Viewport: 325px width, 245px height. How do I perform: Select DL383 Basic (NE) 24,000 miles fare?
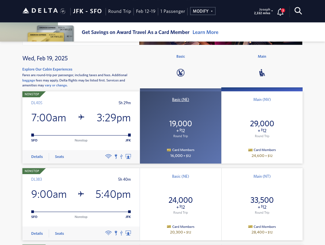(x=180, y=204)
